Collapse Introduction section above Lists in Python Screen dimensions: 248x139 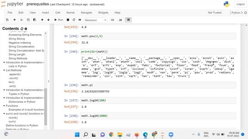(x=4, y=63)
